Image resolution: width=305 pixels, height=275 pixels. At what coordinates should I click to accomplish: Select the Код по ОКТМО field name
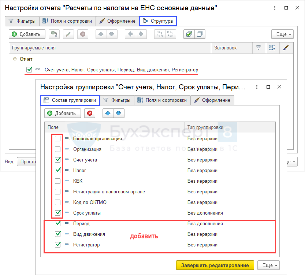pos(90,202)
